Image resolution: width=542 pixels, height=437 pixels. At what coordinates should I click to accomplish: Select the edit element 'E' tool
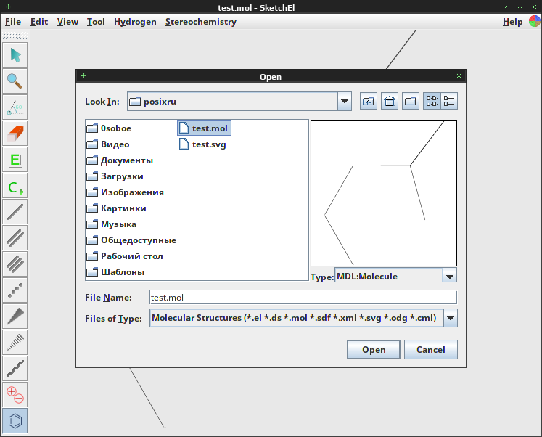15,160
